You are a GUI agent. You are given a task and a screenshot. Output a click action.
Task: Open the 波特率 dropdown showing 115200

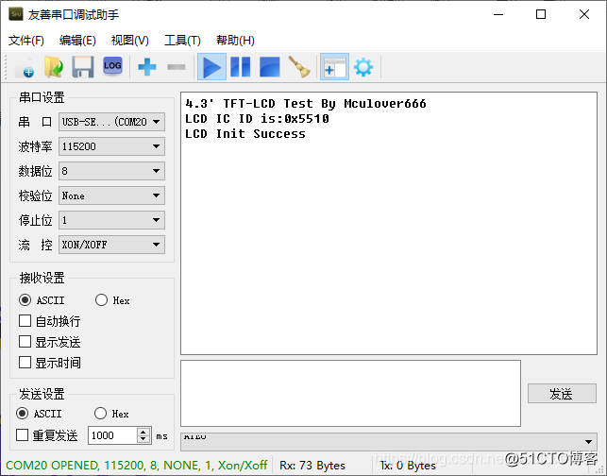[x=112, y=146]
